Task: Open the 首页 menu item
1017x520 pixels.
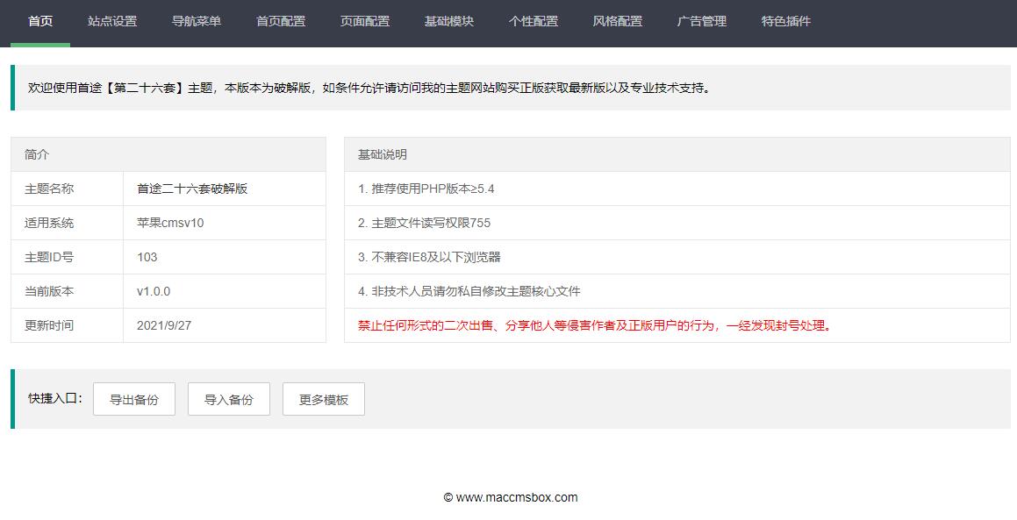Action: (39, 23)
